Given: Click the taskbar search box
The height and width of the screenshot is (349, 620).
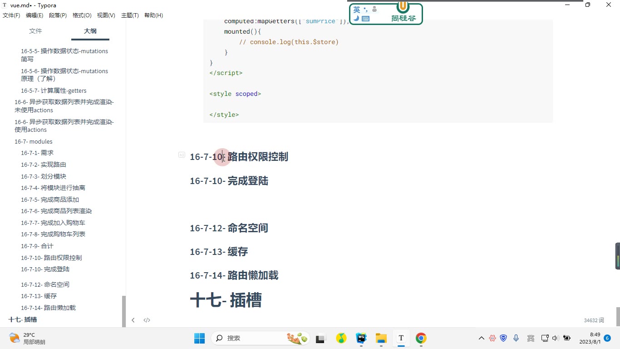Looking at the screenshot, I should [261, 338].
